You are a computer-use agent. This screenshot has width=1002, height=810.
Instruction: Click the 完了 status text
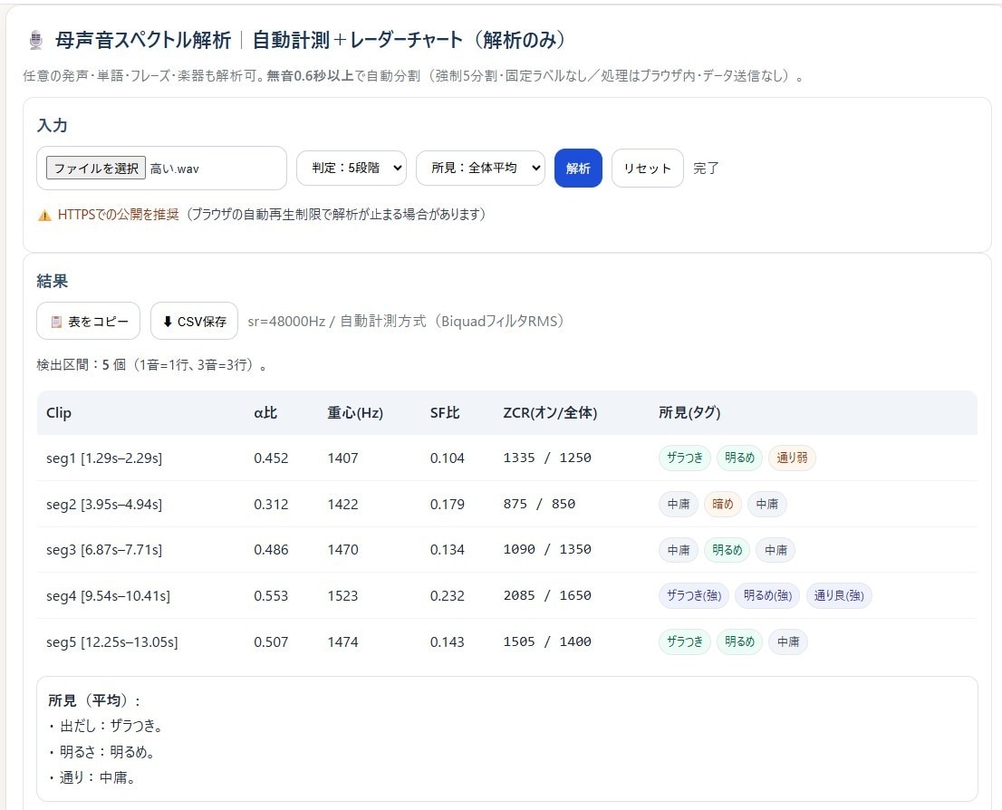point(706,169)
